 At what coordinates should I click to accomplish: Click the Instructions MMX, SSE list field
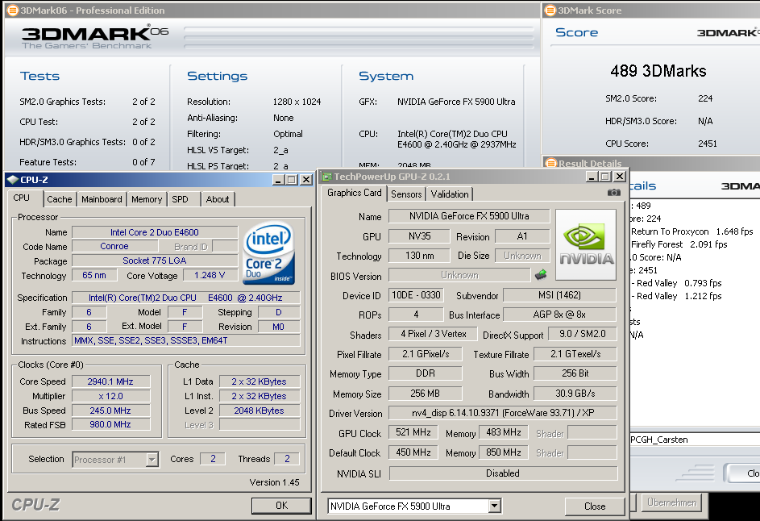pos(186,340)
